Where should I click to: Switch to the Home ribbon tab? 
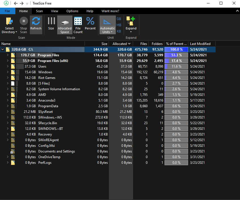[x=24, y=11]
